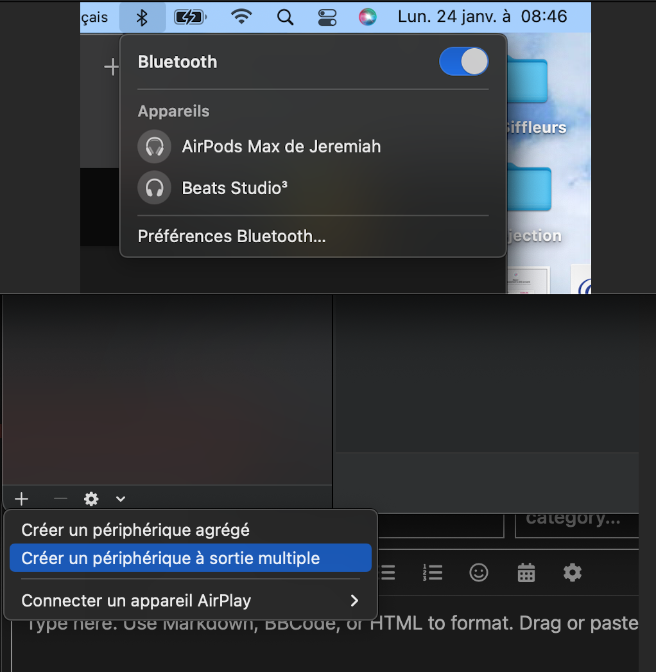This screenshot has height=672, width=656.
Task: Select Créer un périphérique agrégé
Action: point(191,530)
